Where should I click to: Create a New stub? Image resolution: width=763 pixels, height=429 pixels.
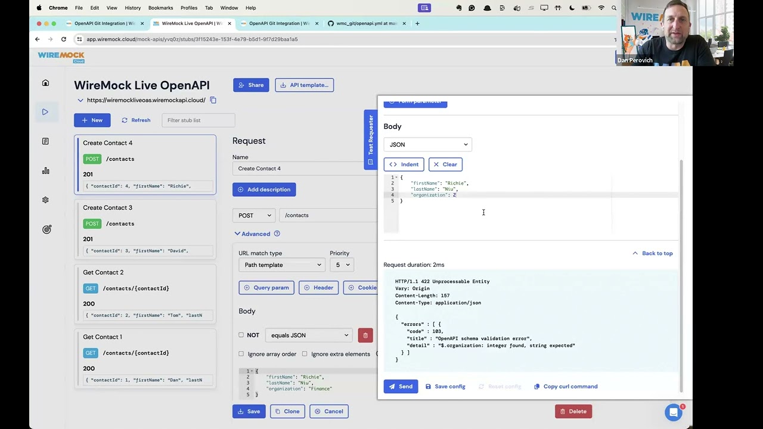[x=92, y=120]
